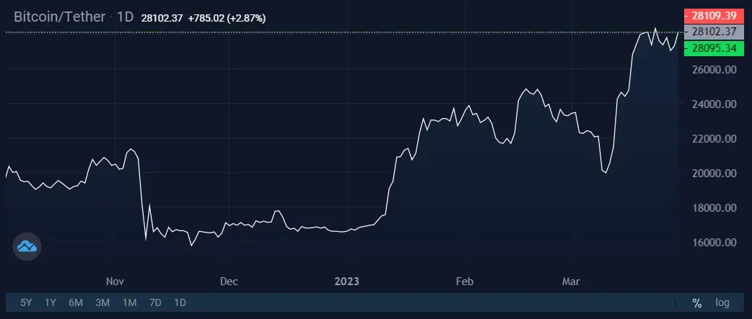Click the header price 28102.37 value

162,18
